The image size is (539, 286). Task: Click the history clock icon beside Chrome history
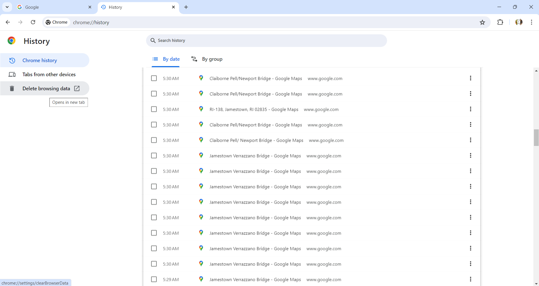(12, 60)
